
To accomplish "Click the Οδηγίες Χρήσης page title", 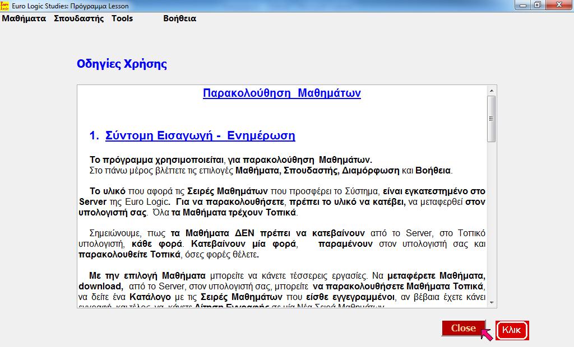I will coord(121,64).
